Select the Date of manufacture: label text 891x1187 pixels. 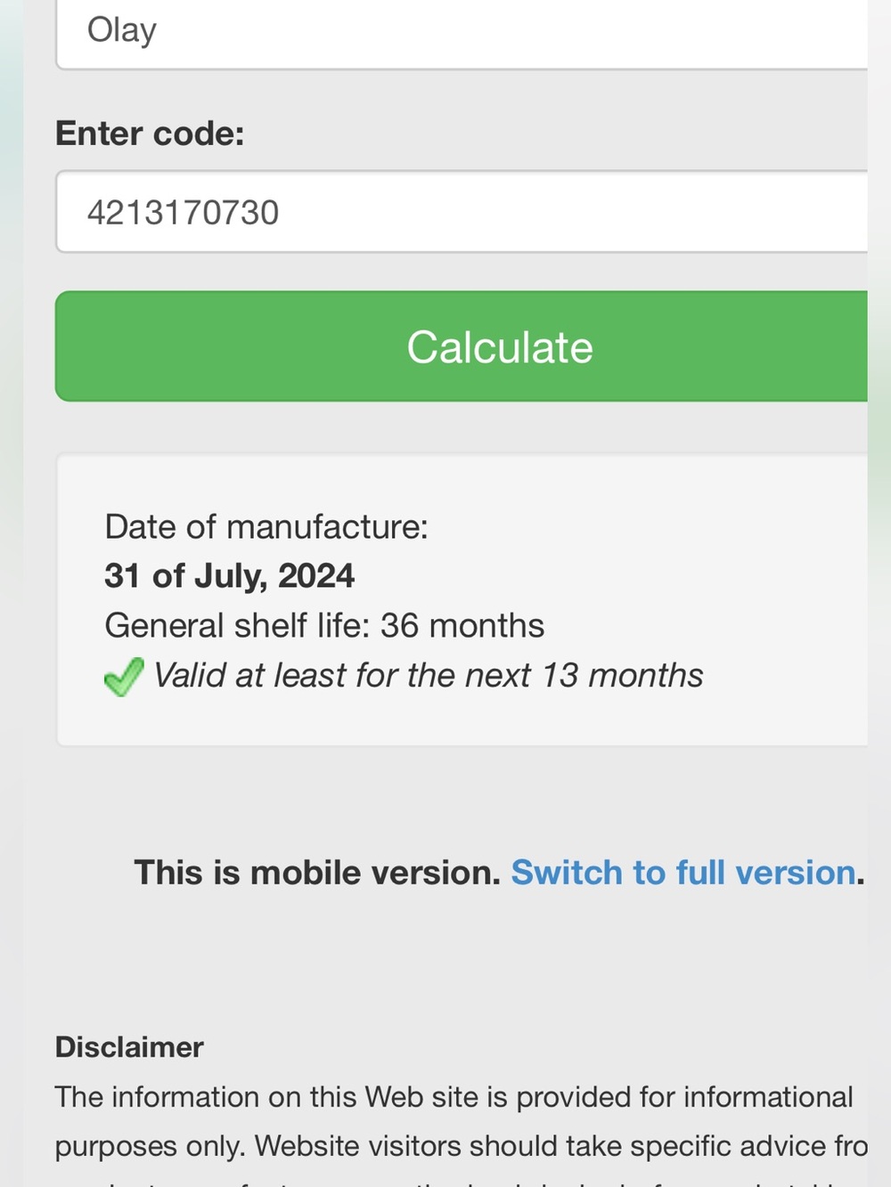pyautogui.click(x=266, y=527)
